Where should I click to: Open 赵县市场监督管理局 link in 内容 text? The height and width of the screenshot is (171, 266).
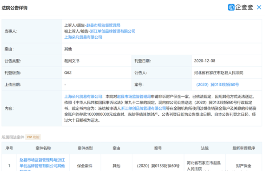coord(134,97)
